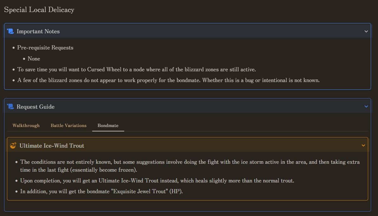Switch to the Walkthrough tab
This screenshot has height=216, width=378.
pyautogui.click(x=26, y=126)
